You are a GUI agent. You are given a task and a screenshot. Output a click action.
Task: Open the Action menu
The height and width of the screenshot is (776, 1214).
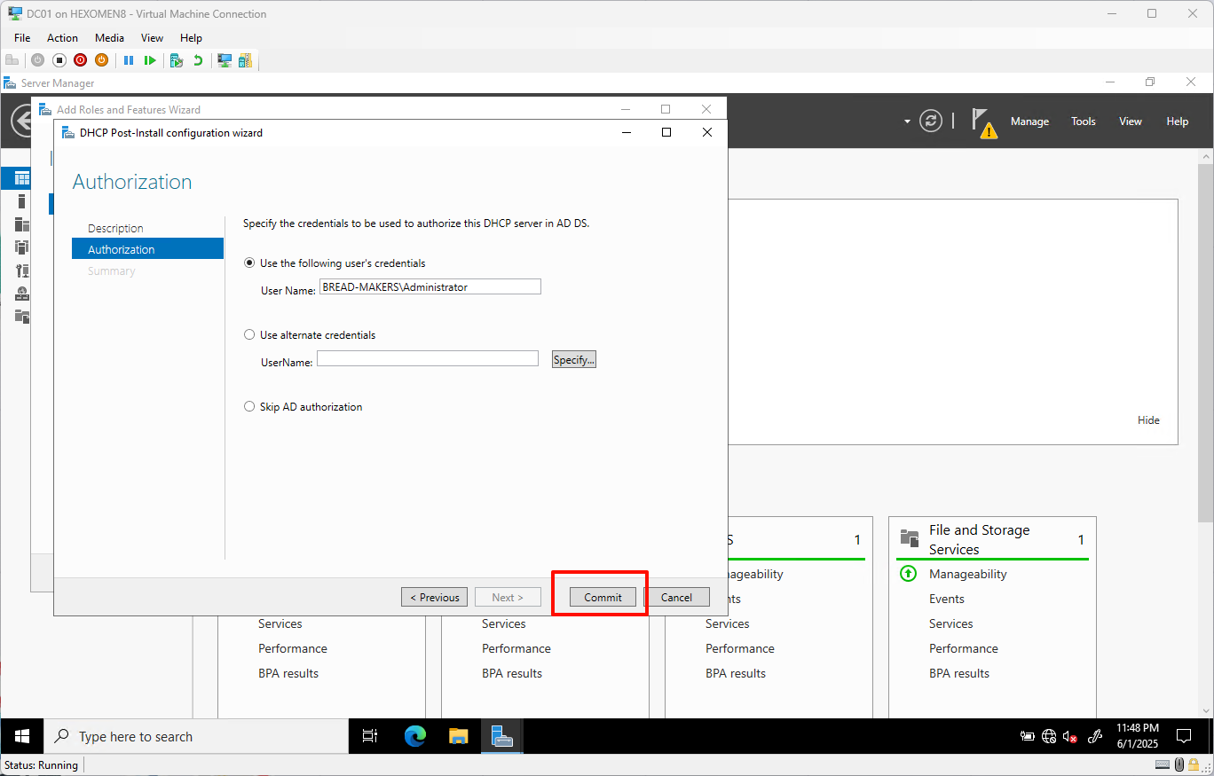[62, 38]
